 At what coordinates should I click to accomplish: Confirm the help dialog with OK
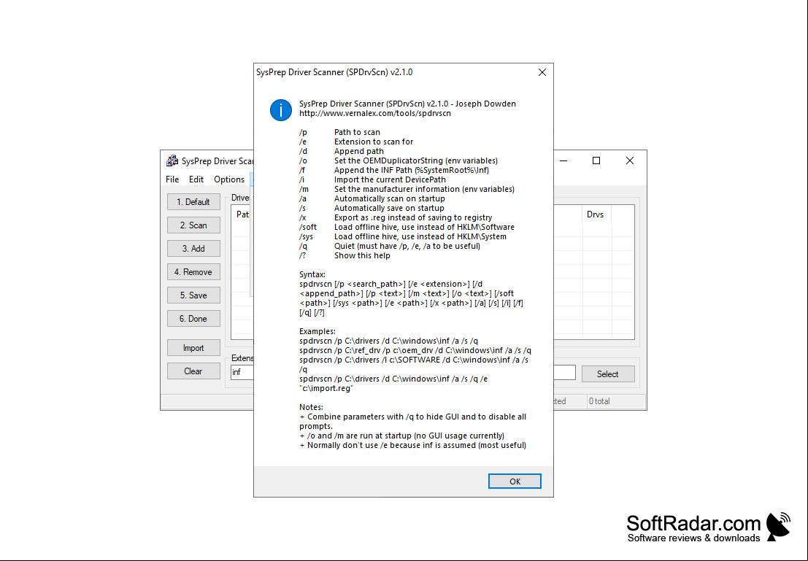tap(515, 481)
